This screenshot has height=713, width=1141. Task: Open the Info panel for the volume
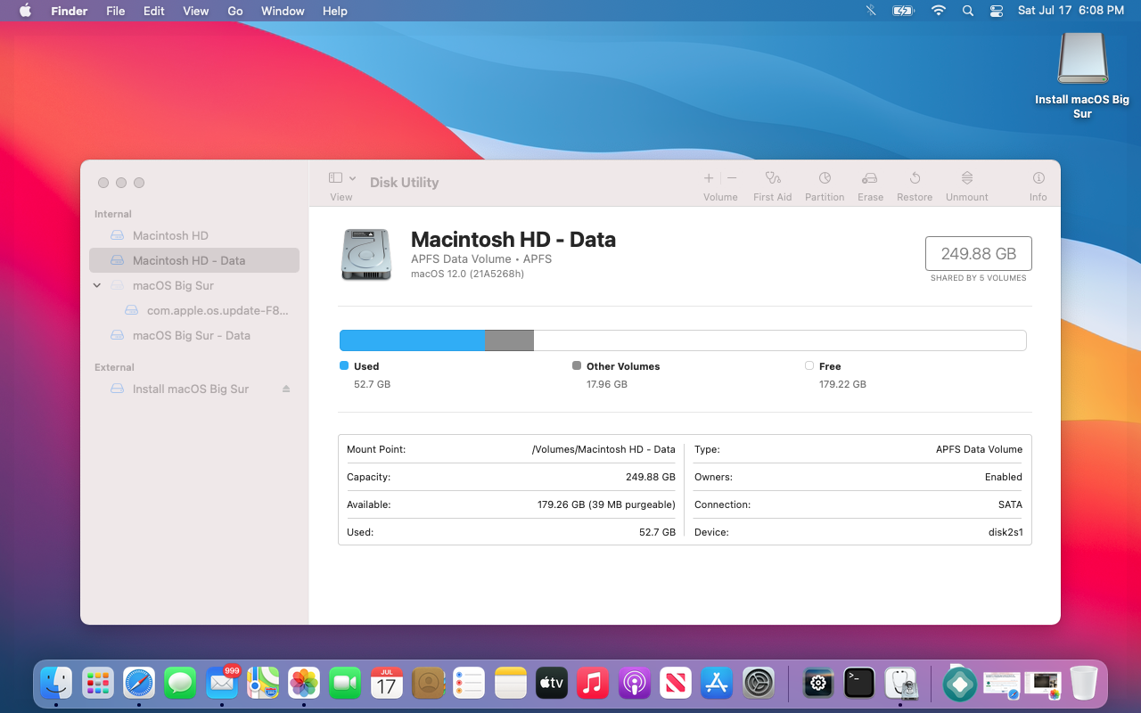(x=1038, y=178)
